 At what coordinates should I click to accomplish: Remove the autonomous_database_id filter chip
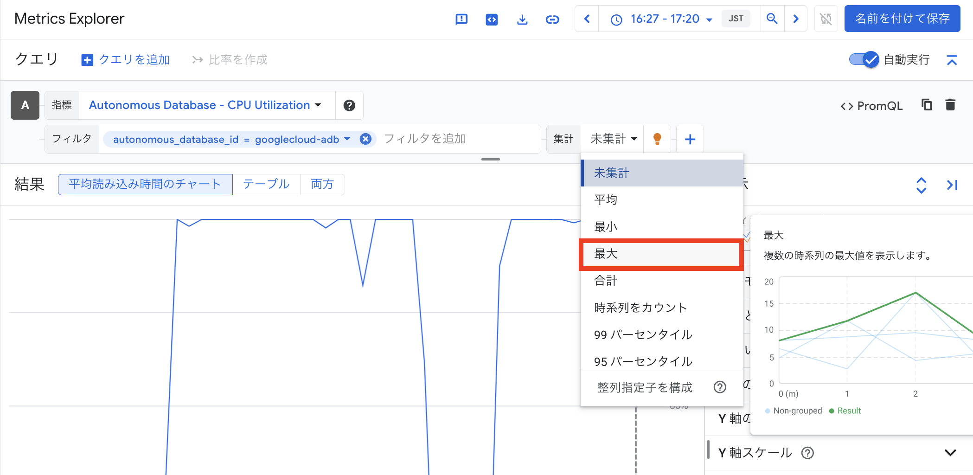[365, 139]
